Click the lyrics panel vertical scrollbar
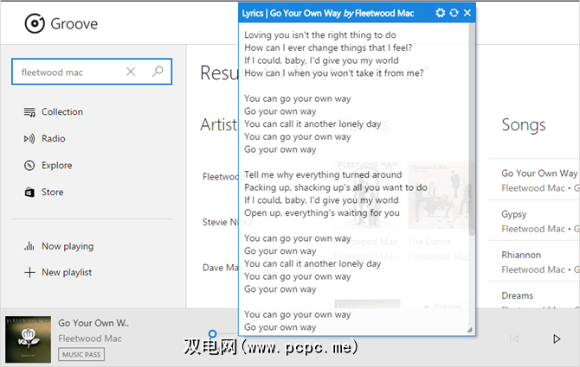 [x=471, y=129]
